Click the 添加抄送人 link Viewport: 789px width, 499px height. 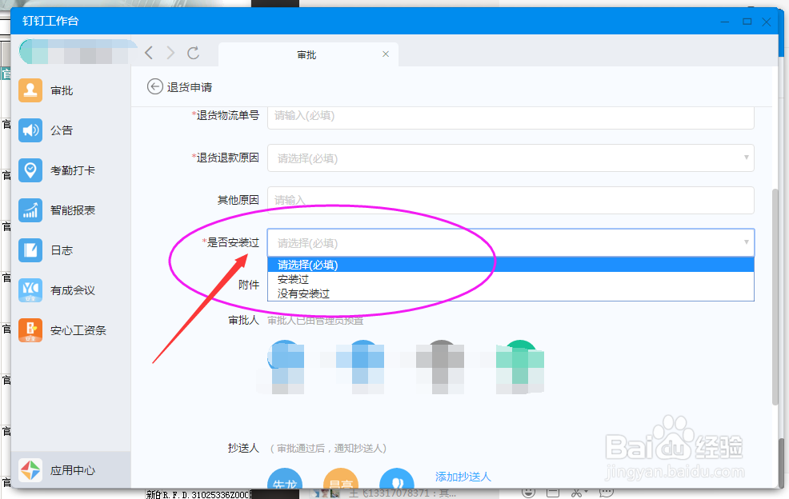(463, 476)
